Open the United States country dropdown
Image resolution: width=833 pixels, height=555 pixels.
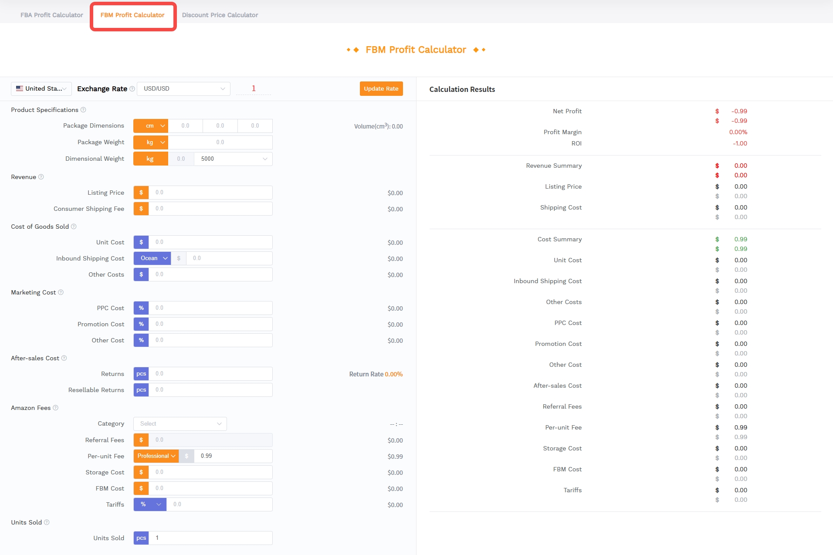(x=41, y=88)
